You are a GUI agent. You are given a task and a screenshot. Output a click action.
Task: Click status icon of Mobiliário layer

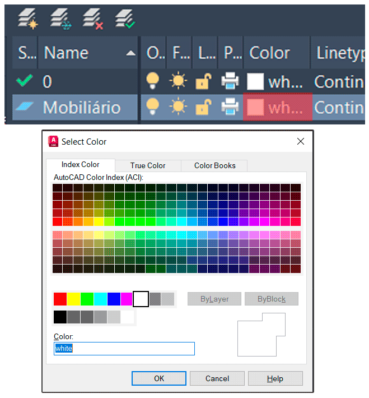[x=24, y=107]
